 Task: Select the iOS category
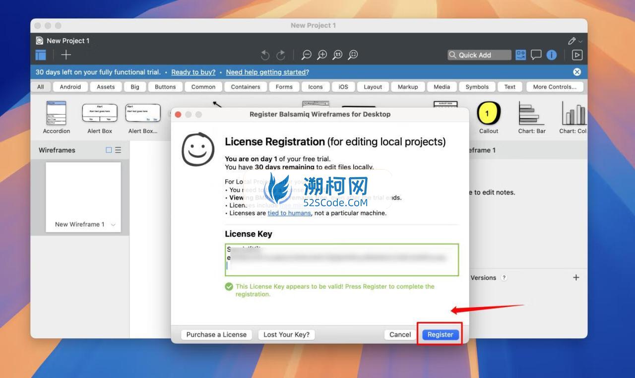tap(343, 87)
